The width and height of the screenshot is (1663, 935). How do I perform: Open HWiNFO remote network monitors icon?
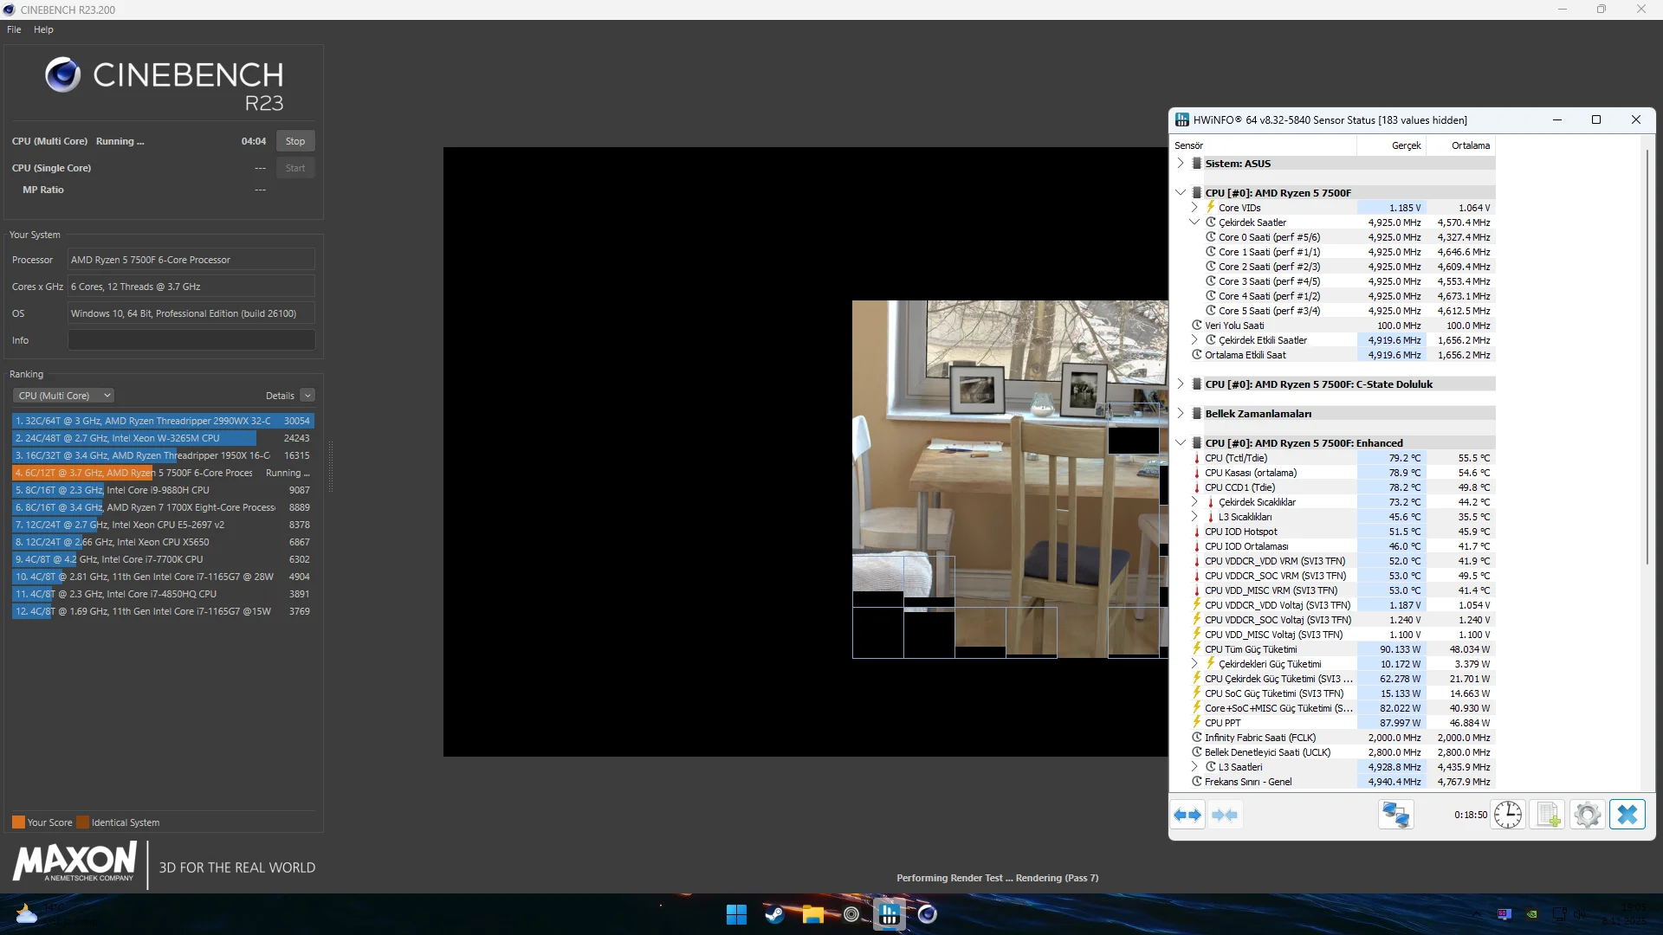(x=1395, y=815)
